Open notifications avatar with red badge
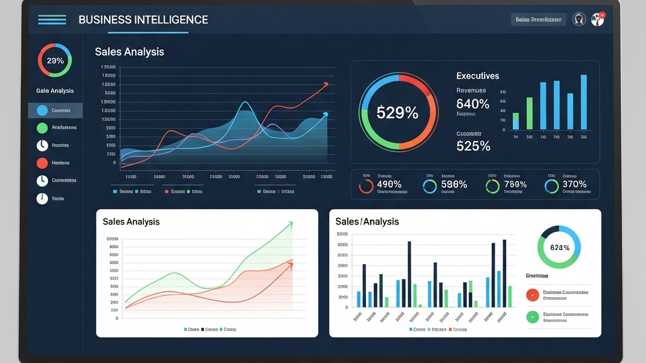 click(598, 19)
